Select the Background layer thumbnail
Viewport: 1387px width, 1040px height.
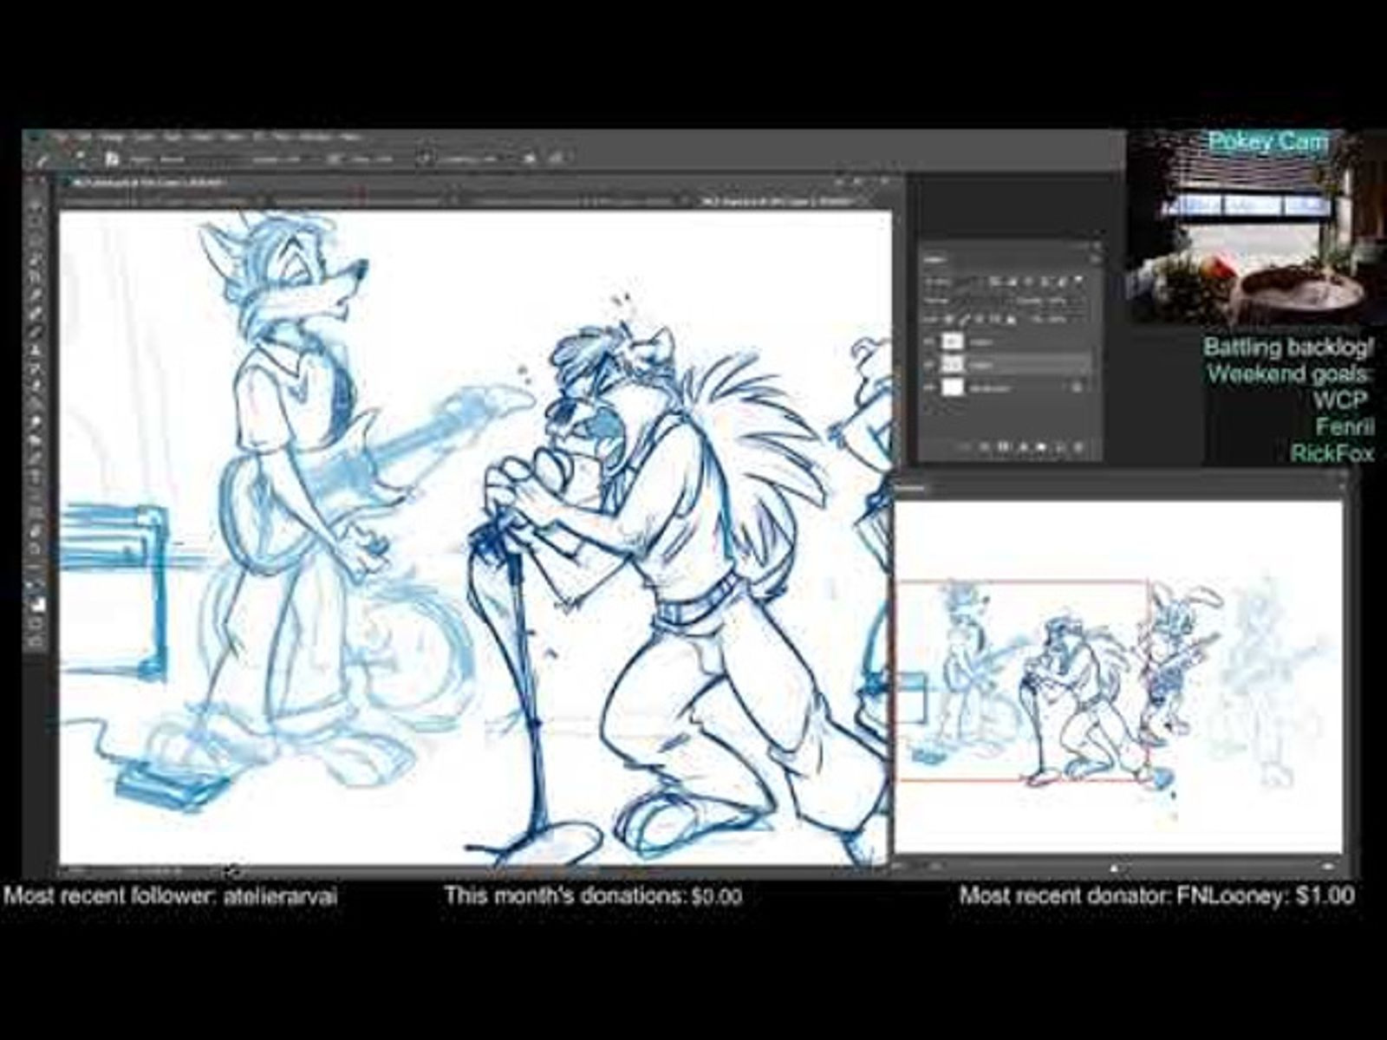click(x=954, y=388)
